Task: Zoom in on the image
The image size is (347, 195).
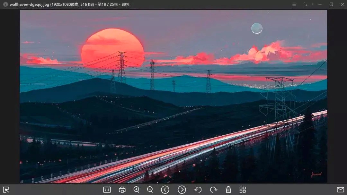Action: (137, 190)
